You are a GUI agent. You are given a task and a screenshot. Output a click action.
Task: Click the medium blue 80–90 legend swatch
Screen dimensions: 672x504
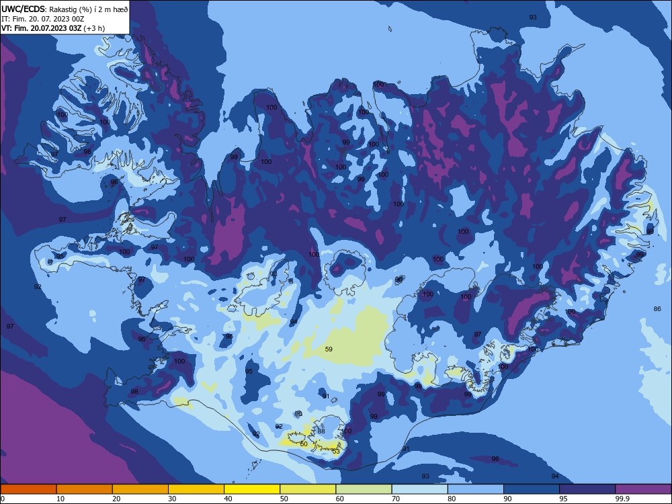[476, 489]
